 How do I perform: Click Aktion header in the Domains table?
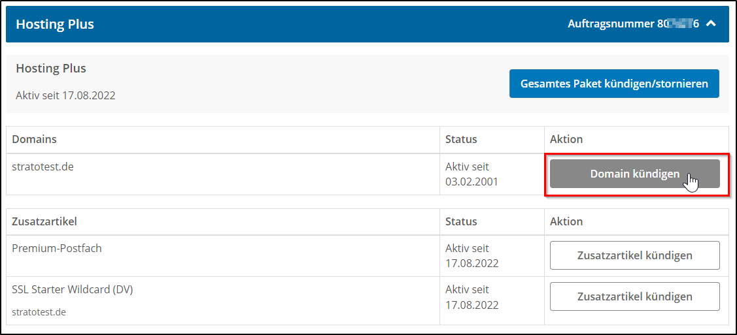[566, 139]
